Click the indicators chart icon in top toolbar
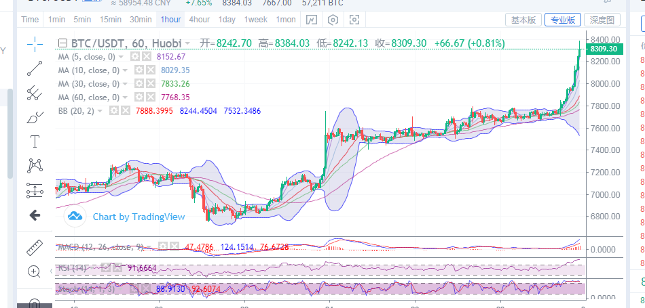The height and width of the screenshot is (308, 645). 312,20
